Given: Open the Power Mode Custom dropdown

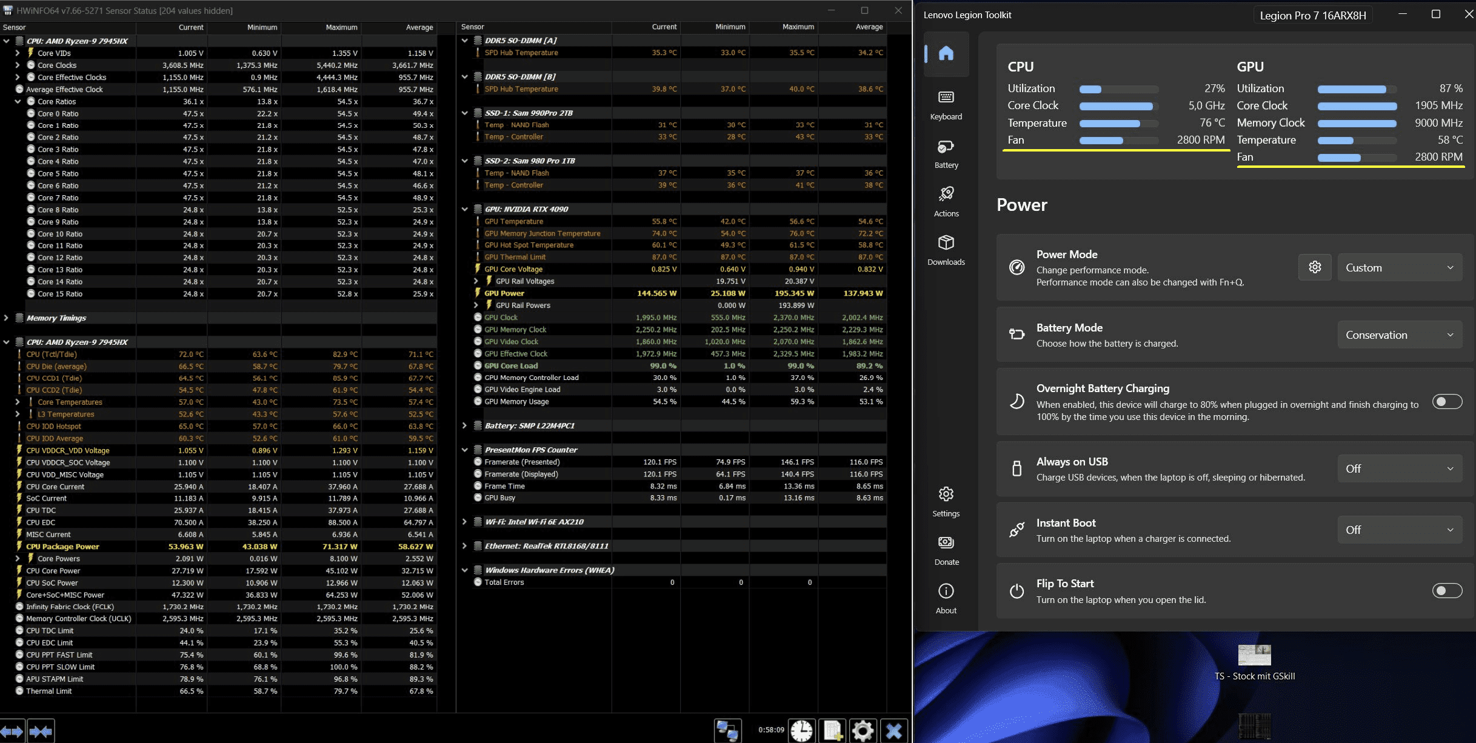Looking at the screenshot, I should (1399, 268).
